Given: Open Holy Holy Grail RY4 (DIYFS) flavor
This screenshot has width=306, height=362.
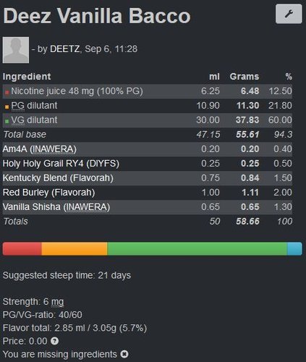Looking at the screenshot, I should pyautogui.click(x=61, y=164).
